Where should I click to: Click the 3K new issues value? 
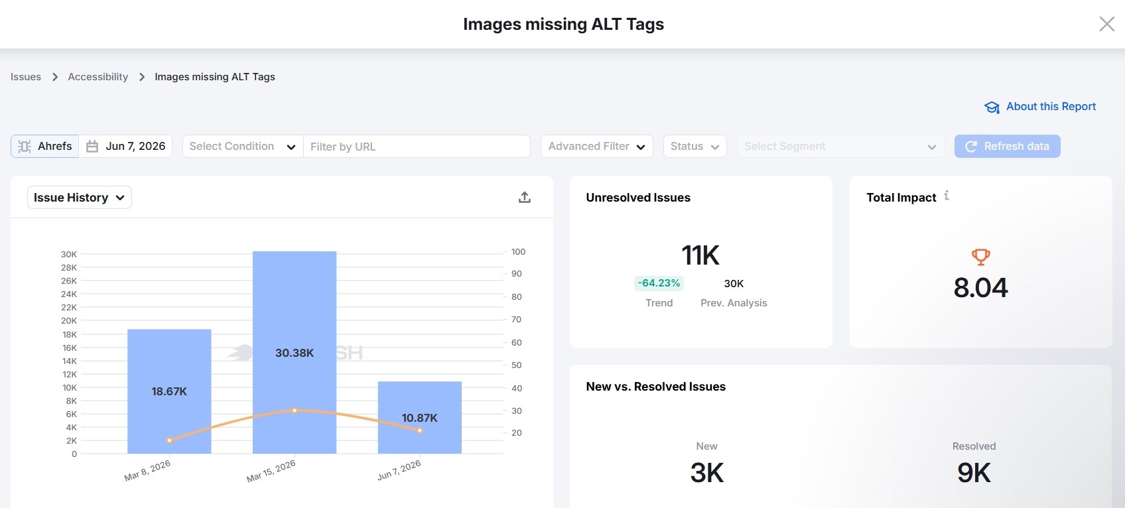pos(707,473)
